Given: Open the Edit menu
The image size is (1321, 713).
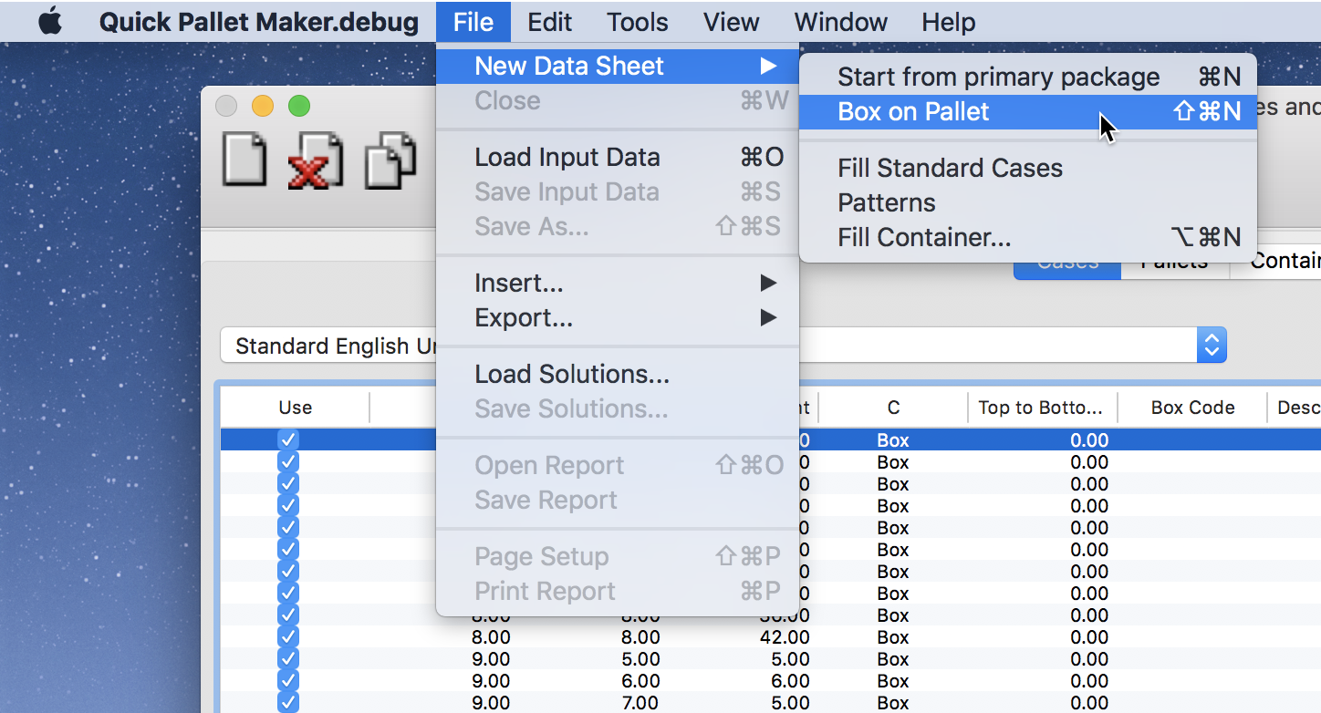Looking at the screenshot, I should [550, 22].
